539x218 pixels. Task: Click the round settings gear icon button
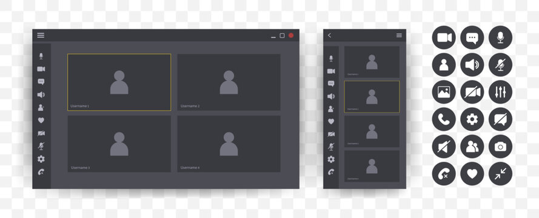[472, 119]
